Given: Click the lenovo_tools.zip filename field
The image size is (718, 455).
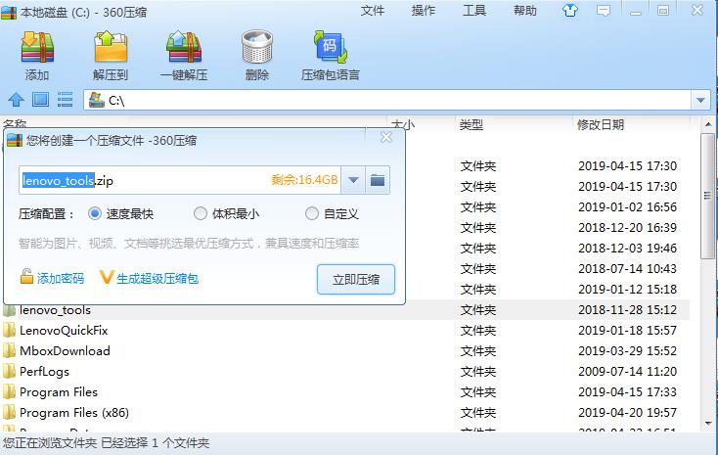Looking at the screenshot, I should click(180, 180).
